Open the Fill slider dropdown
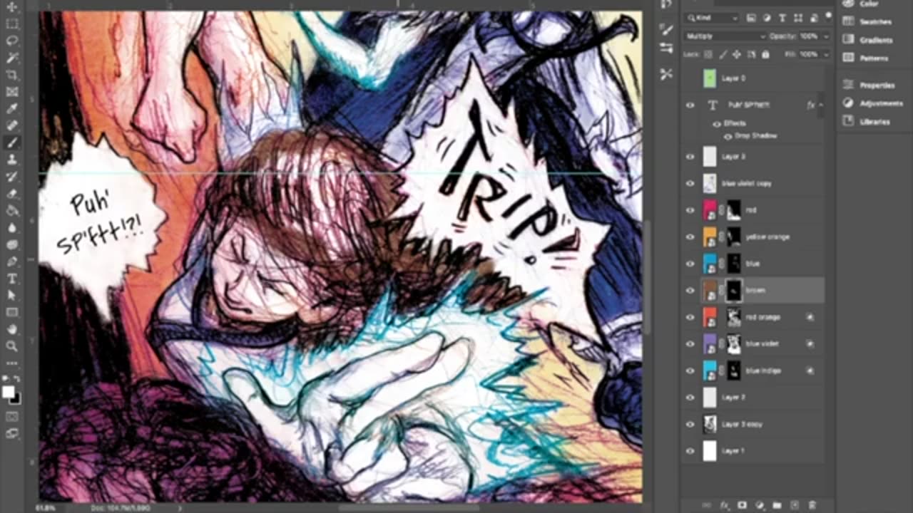 [x=827, y=54]
